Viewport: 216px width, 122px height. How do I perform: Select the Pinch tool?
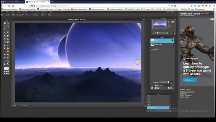[8, 58]
